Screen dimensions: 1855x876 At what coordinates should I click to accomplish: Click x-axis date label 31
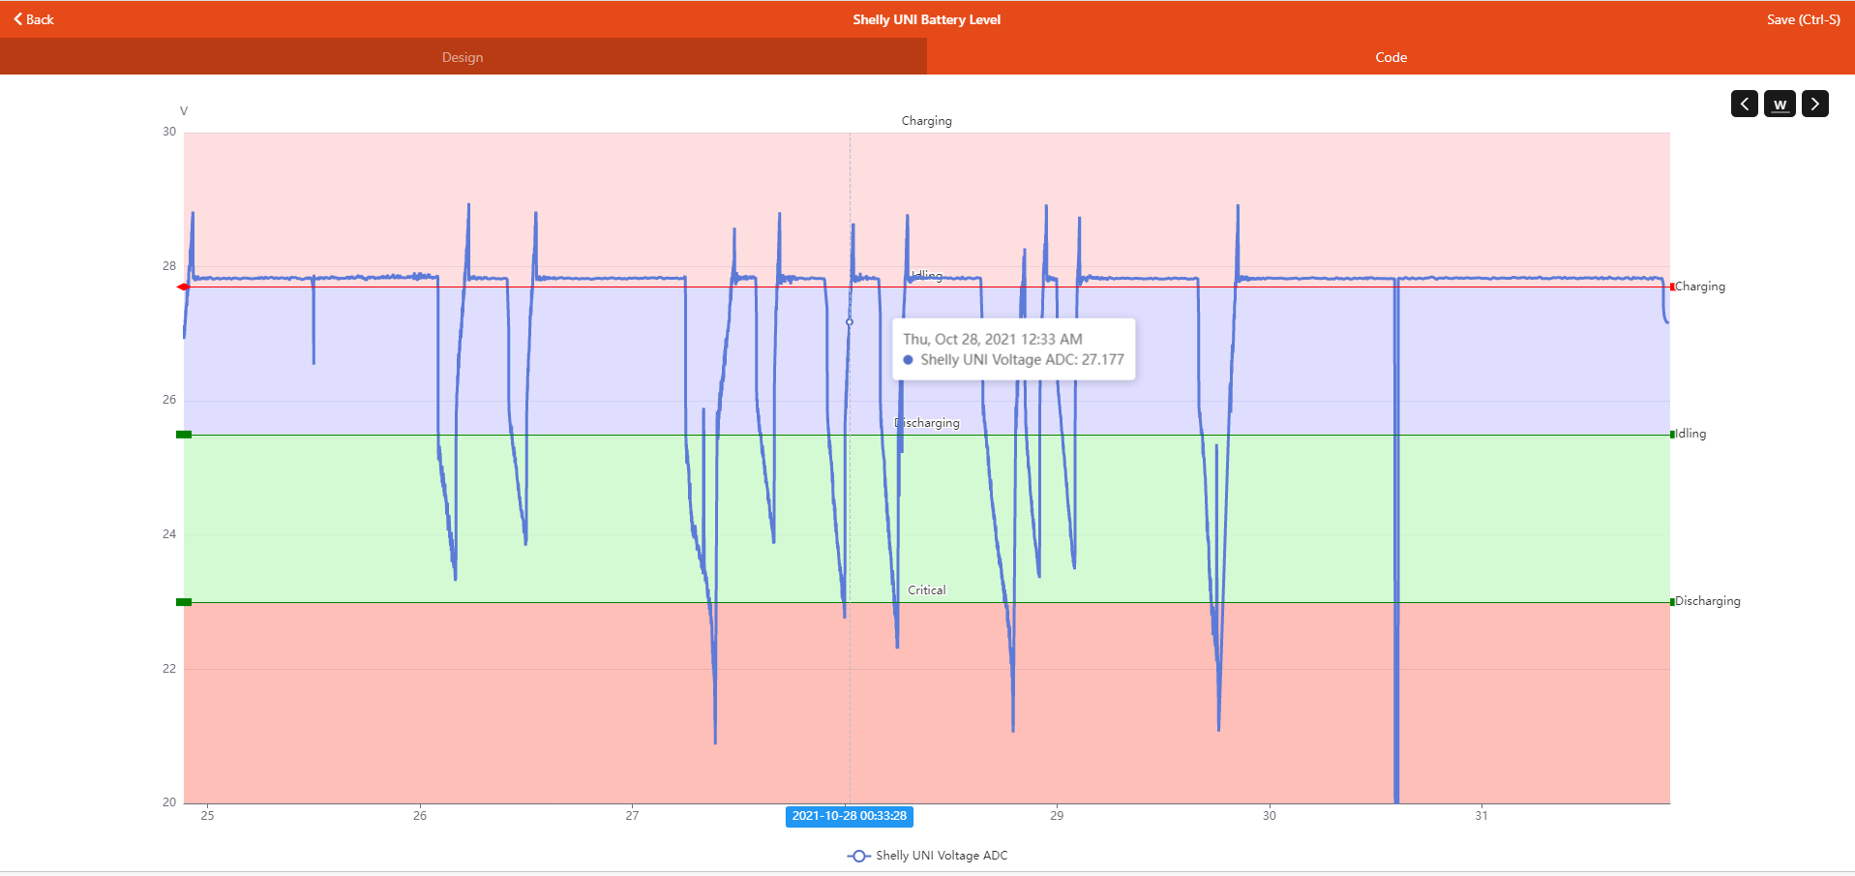coord(1481,816)
